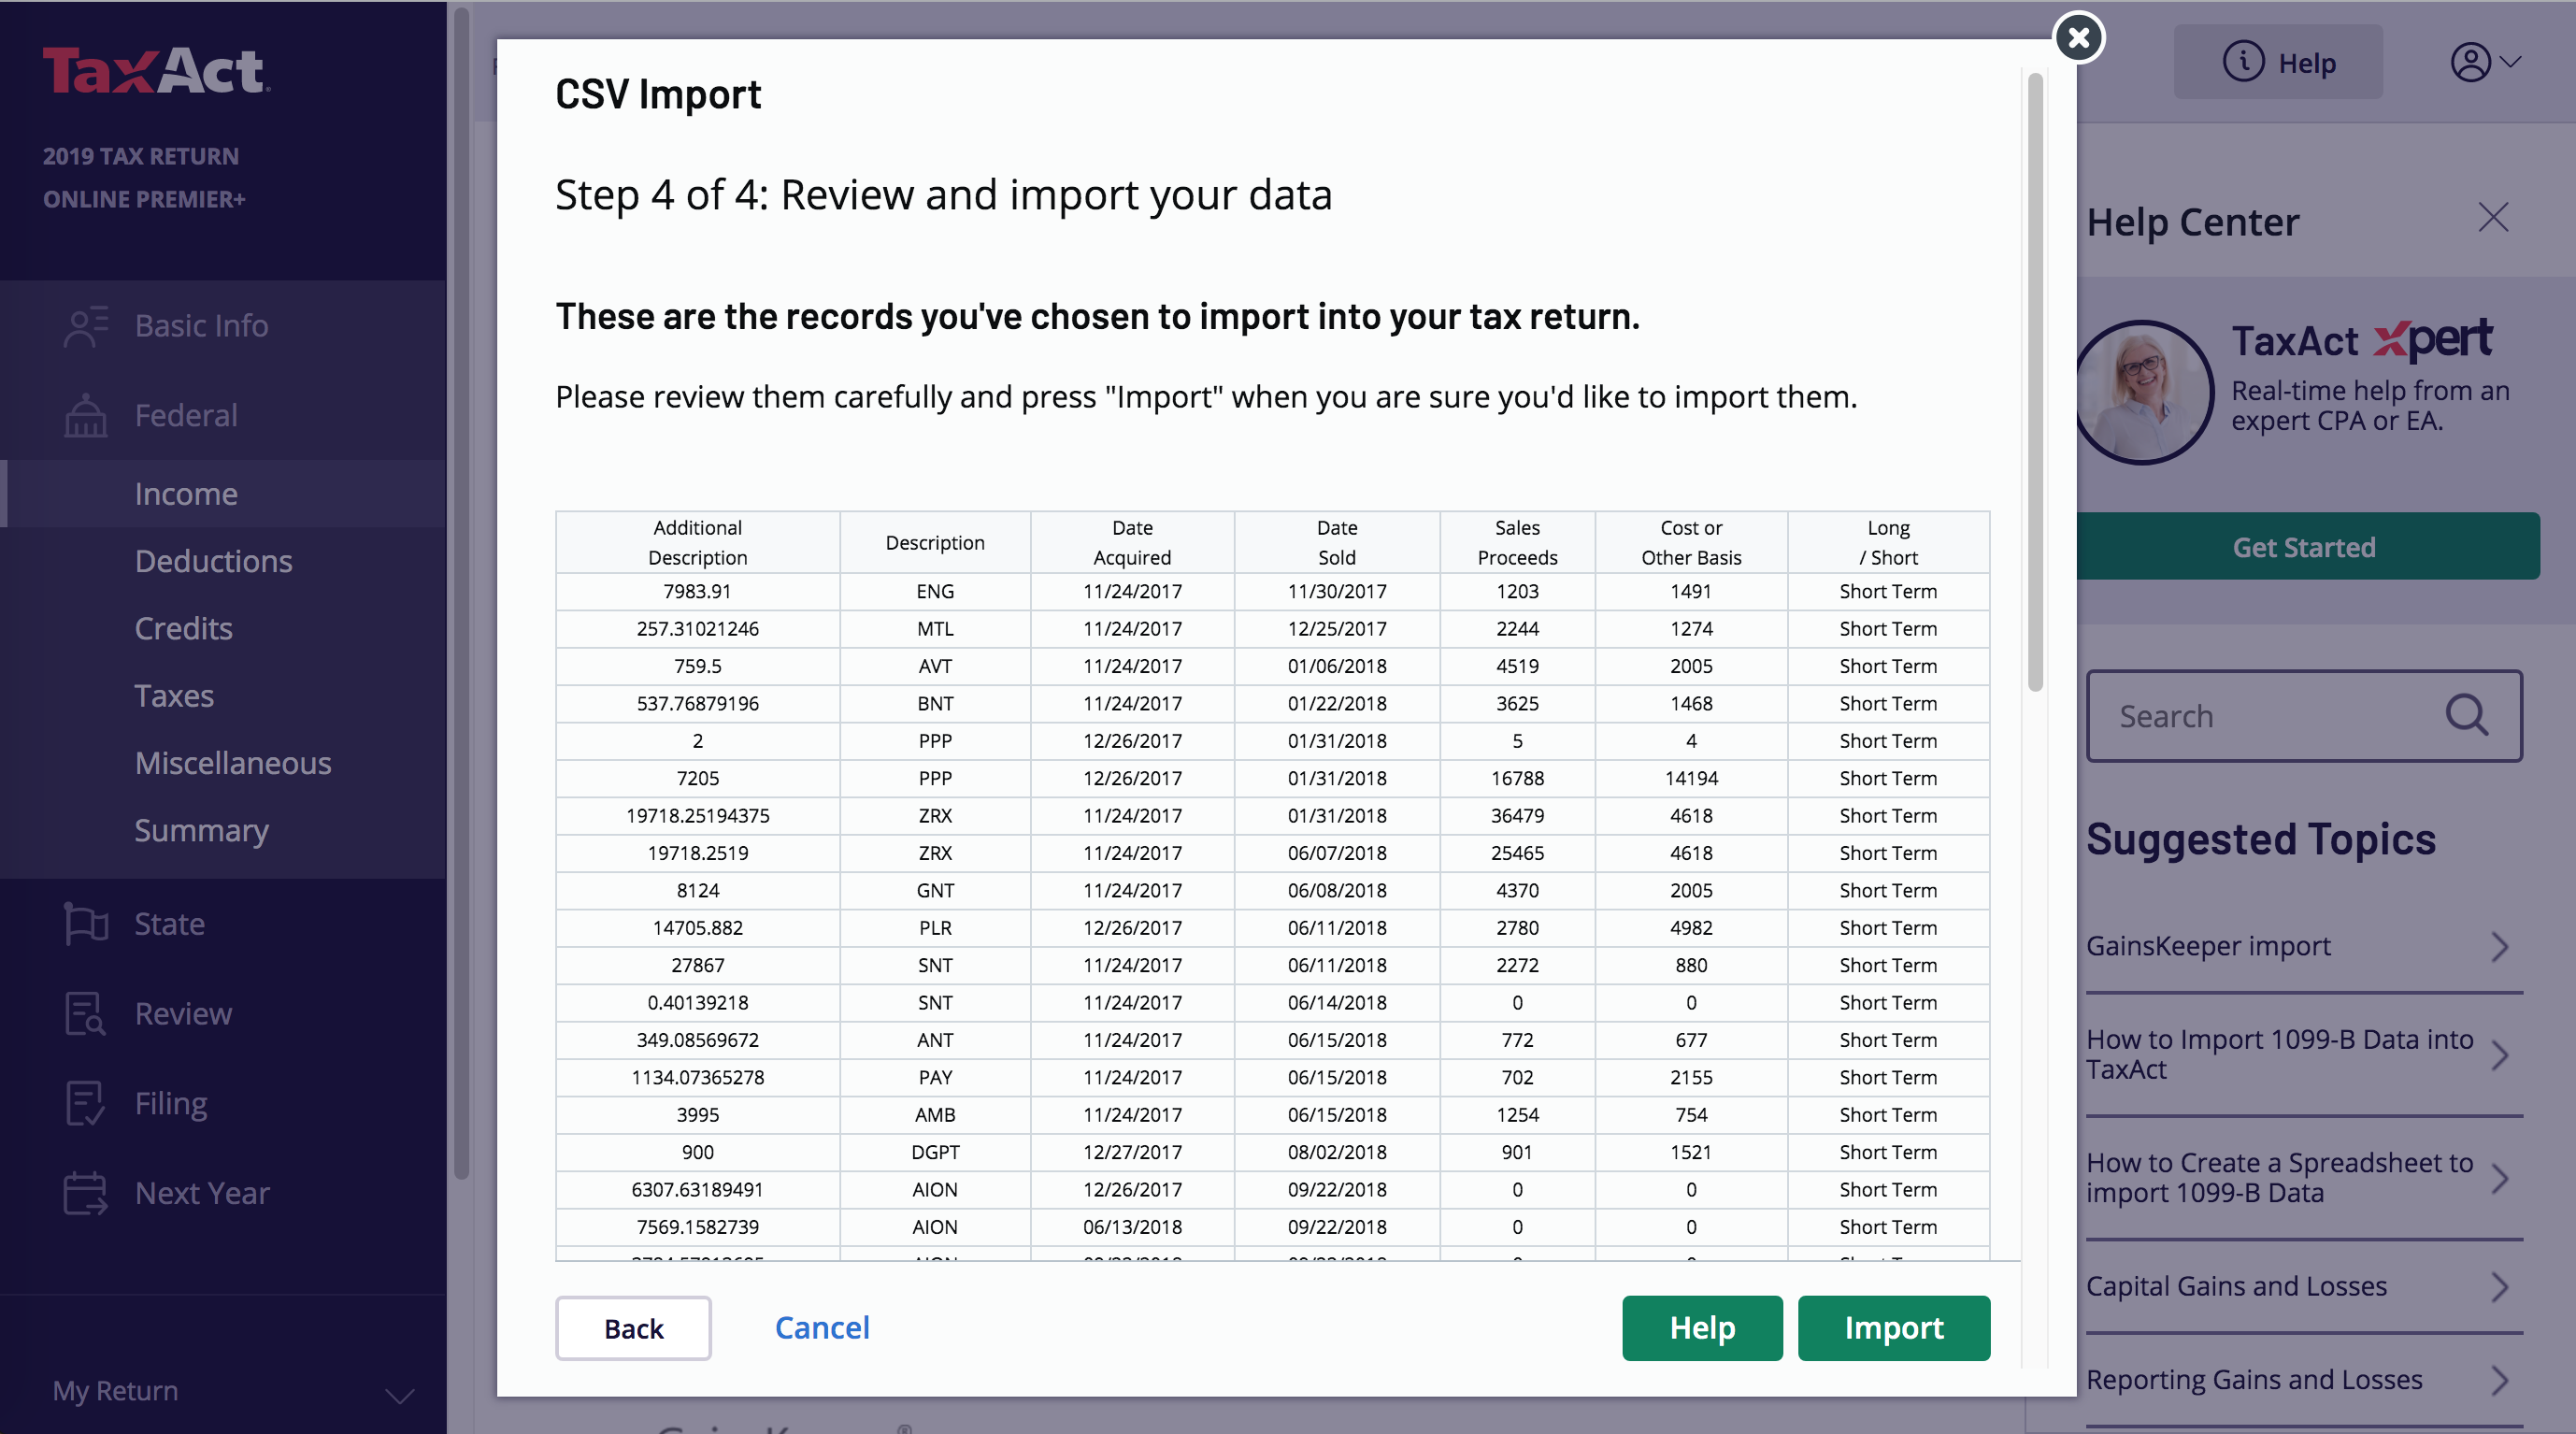Click the Federal building icon

(x=86, y=415)
